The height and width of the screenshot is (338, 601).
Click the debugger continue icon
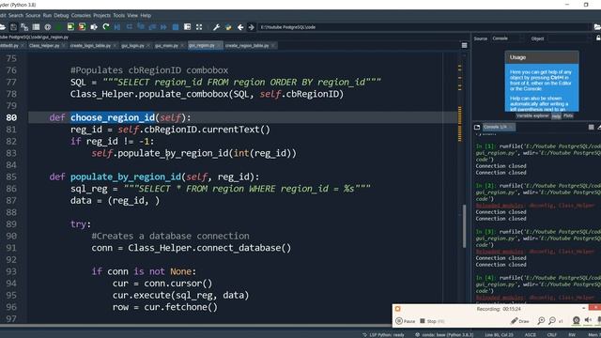164,27
